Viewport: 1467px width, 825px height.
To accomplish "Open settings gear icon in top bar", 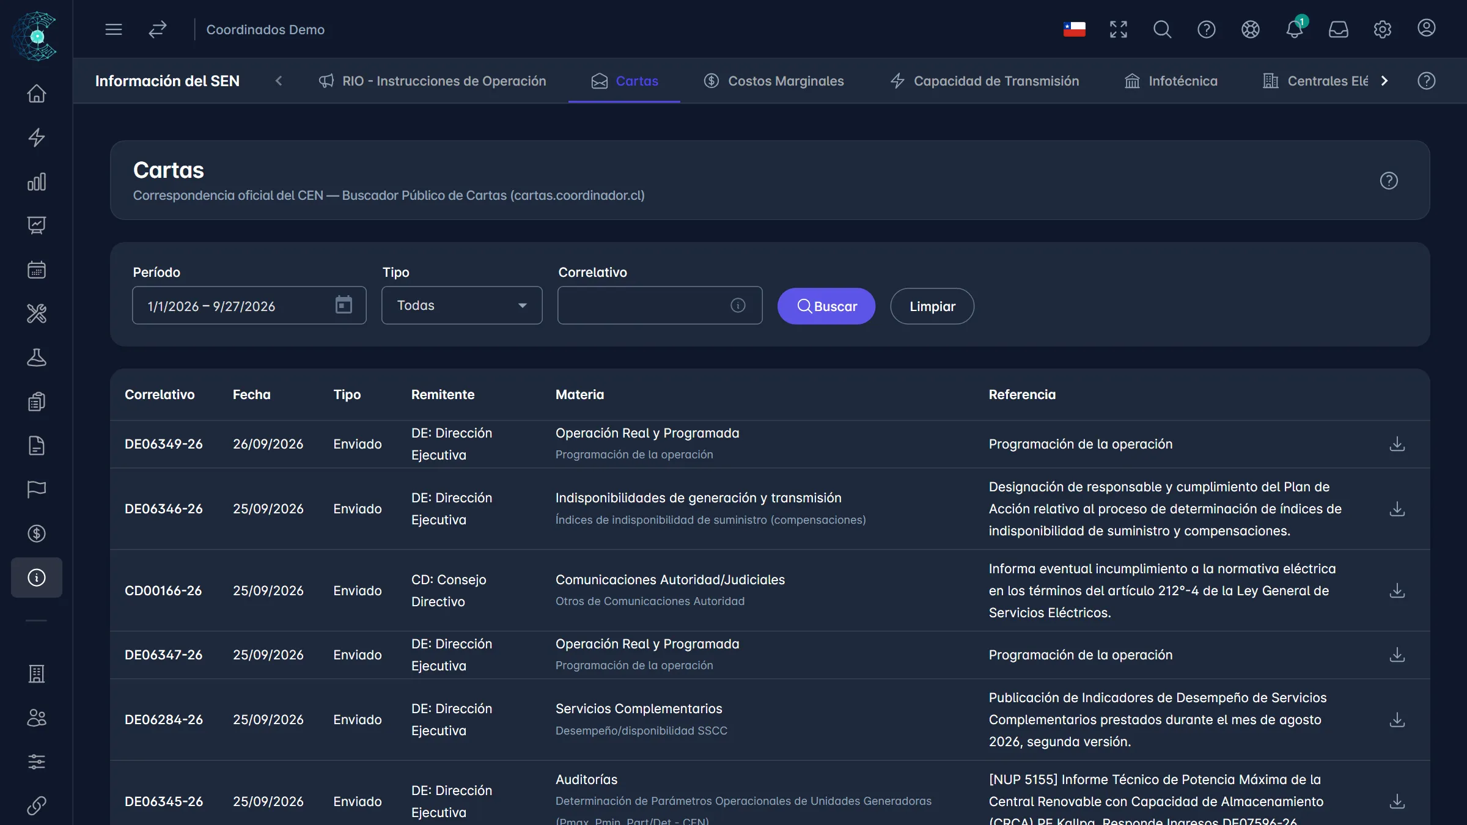I will [1382, 29].
